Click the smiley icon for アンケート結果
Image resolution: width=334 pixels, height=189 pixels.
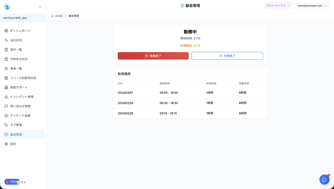click(6, 116)
